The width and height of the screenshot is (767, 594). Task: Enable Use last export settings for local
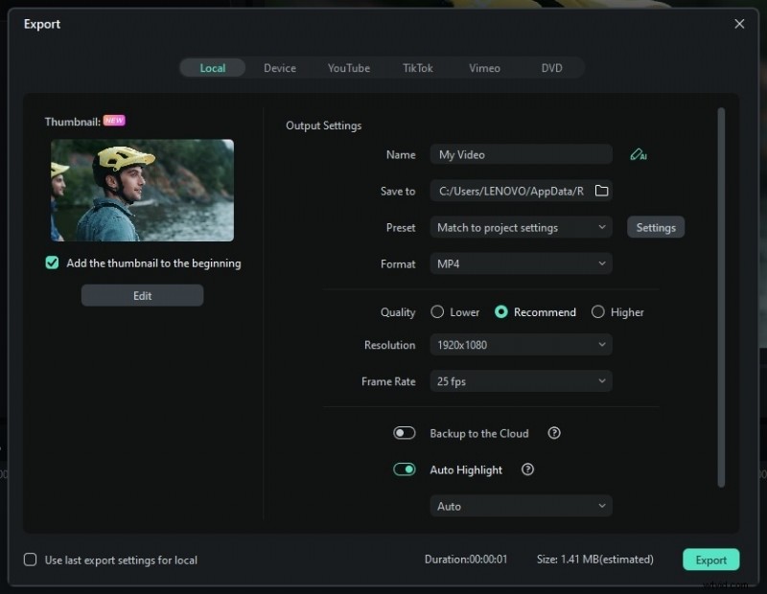31,560
